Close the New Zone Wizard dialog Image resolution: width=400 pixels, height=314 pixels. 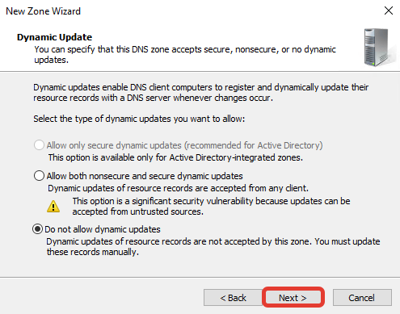click(x=389, y=10)
